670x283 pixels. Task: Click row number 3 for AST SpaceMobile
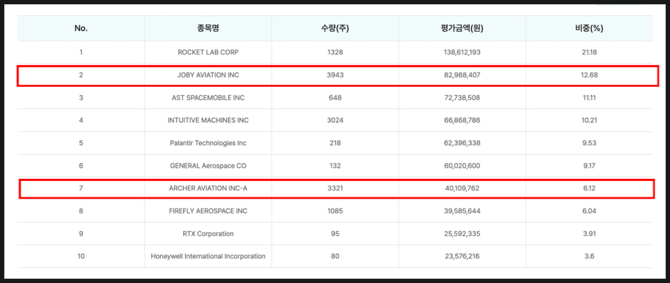[80, 98]
